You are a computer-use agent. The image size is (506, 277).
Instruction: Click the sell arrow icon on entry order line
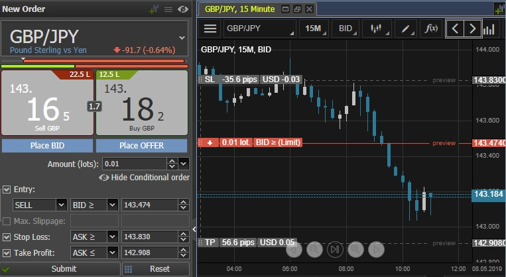(x=210, y=142)
